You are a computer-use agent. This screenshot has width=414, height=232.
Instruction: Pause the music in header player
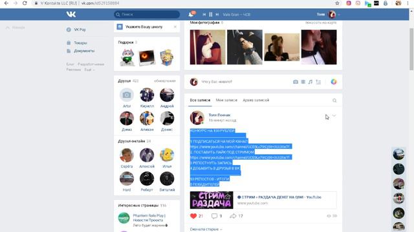click(211, 14)
